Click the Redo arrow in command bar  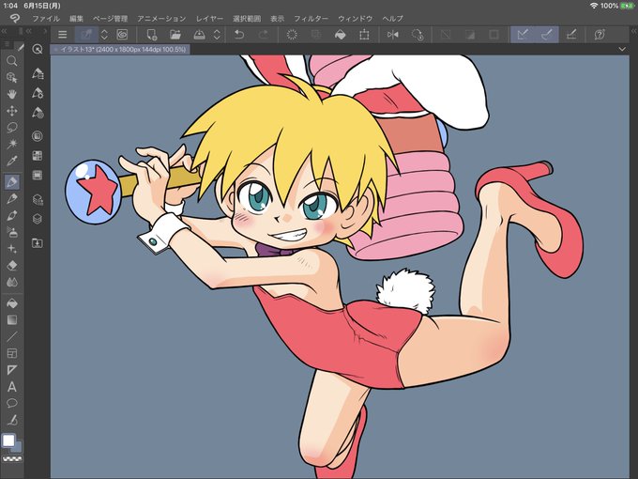[x=264, y=35]
